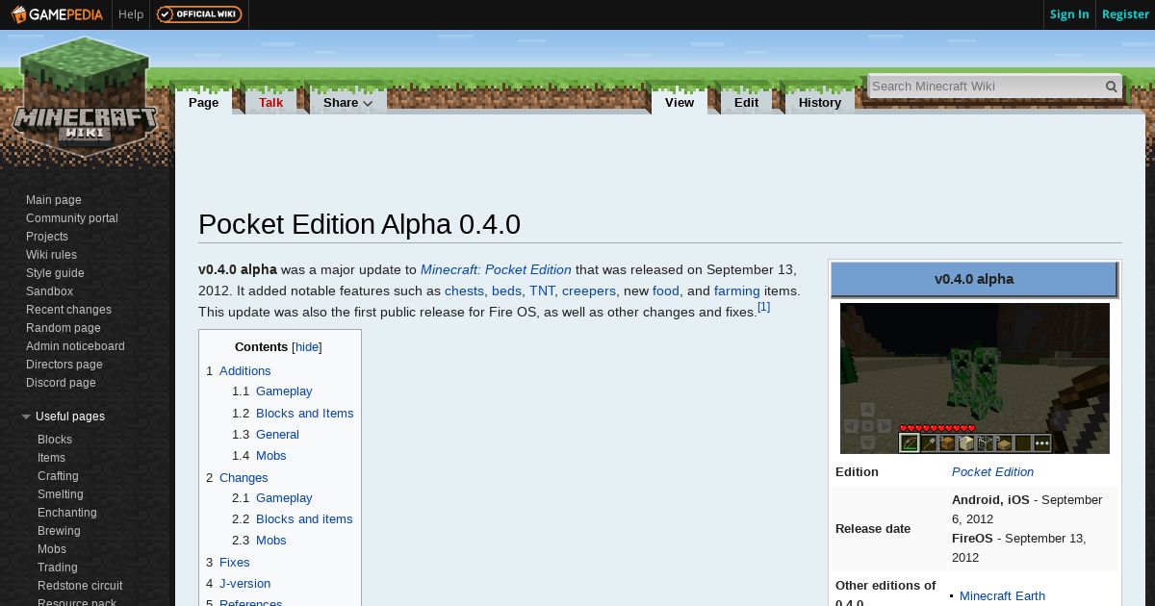1155x606 pixels.
Task: Open the Enchanting sidebar link
Action: click(x=67, y=513)
